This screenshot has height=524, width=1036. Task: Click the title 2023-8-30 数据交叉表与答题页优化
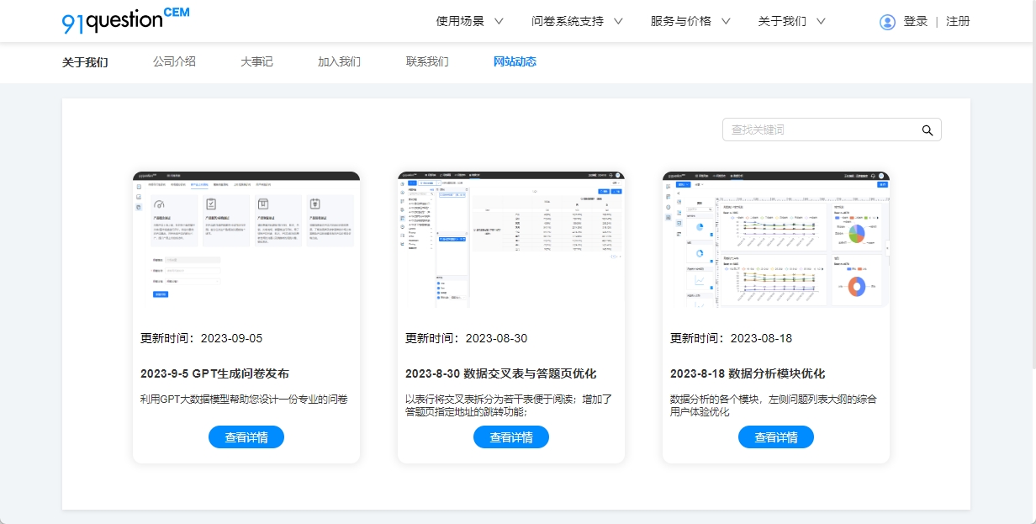(500, 373)
